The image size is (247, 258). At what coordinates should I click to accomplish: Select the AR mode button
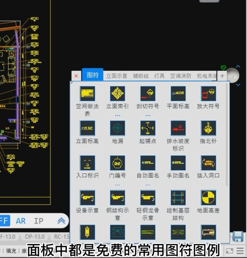click(x=21, y=221)
